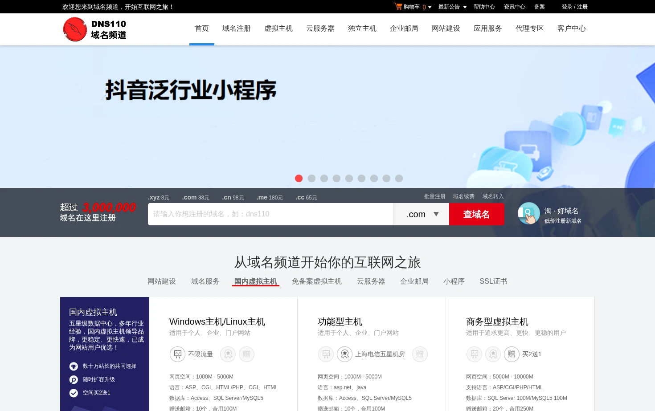
Task: Open 备案 link in top bar
Action: pos(540,7)
